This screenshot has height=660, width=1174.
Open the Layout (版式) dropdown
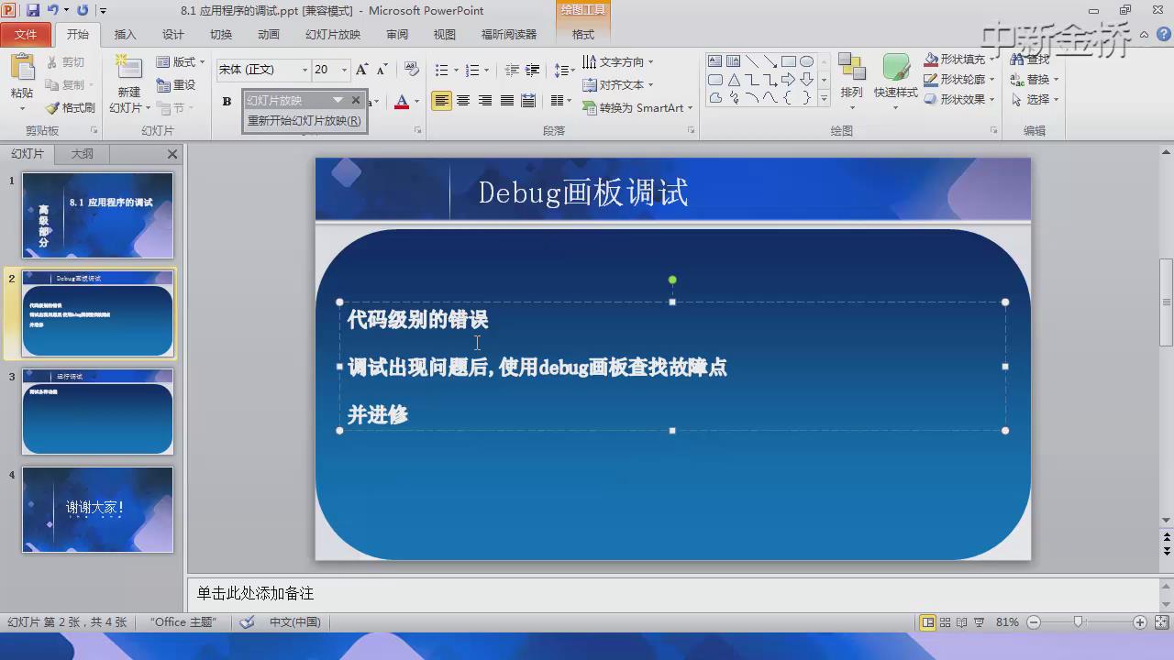pos(181,62)
